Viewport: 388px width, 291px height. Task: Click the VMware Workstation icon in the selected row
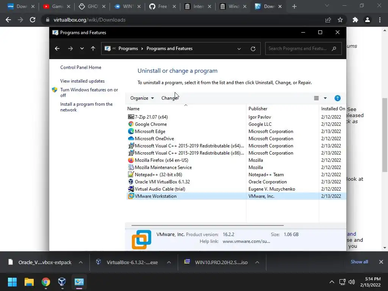131,196
